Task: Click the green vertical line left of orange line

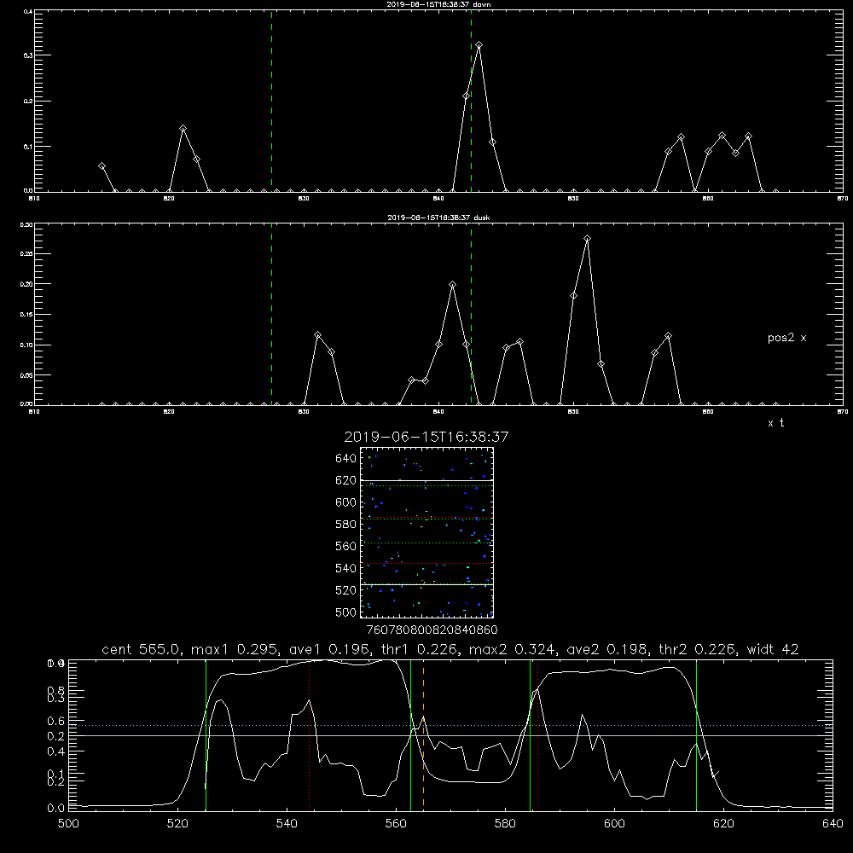Action: pos(411,734)
